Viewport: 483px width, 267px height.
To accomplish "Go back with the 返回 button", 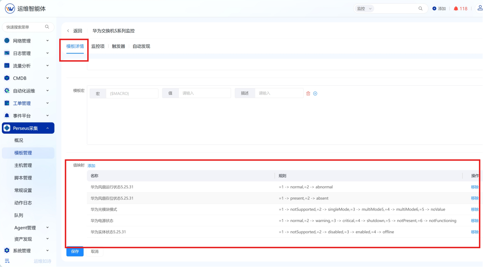I will point(75,31).
